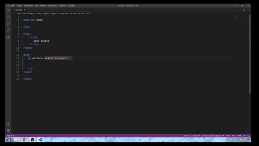Viewport: 259px width, 146px height.
Task: Open the dark round app on taskbar
Action: coord(32,140)
